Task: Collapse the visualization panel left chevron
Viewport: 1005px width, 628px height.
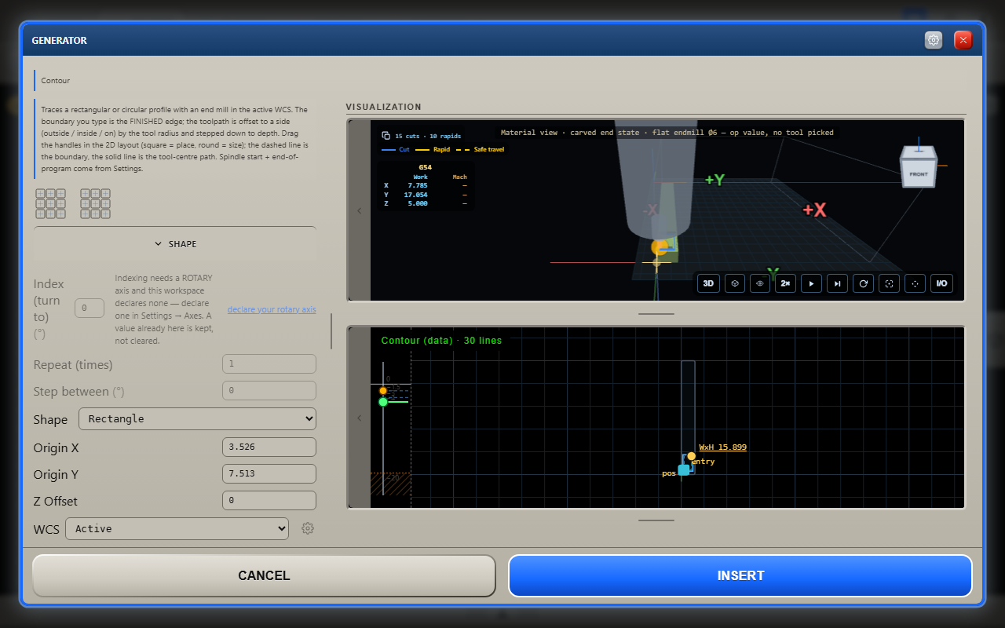Action: [360, 210]
